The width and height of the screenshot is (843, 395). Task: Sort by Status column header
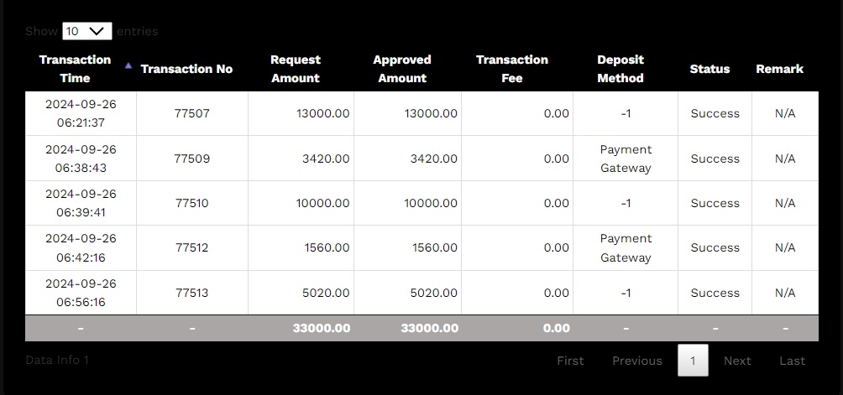pos(709,69)
